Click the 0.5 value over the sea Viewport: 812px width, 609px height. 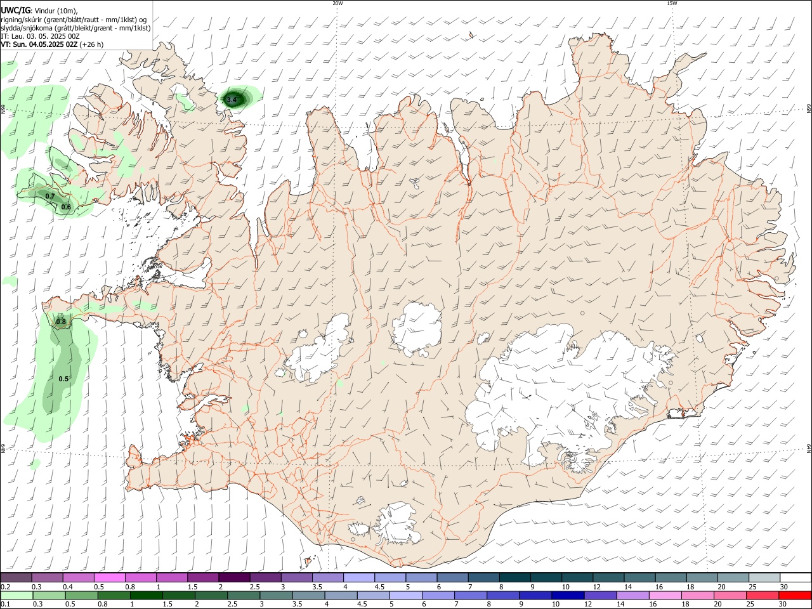click(63, 379)
